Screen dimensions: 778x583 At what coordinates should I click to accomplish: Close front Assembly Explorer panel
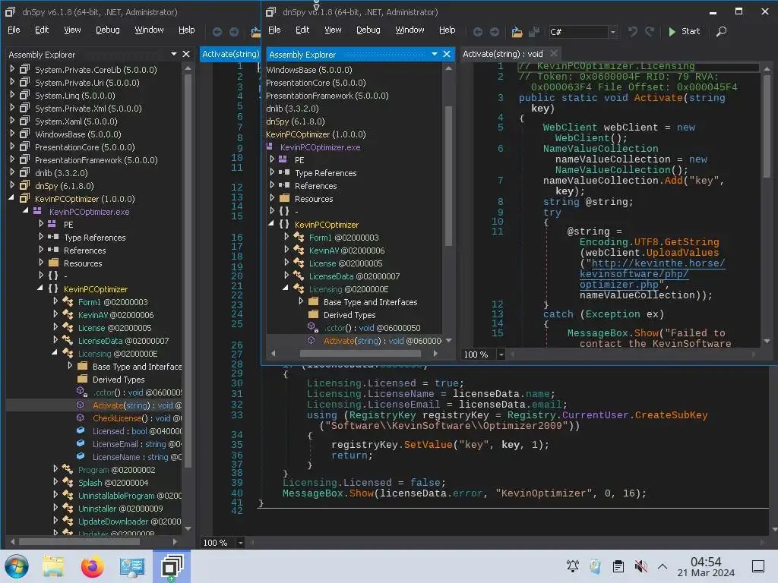pos(447,54)
